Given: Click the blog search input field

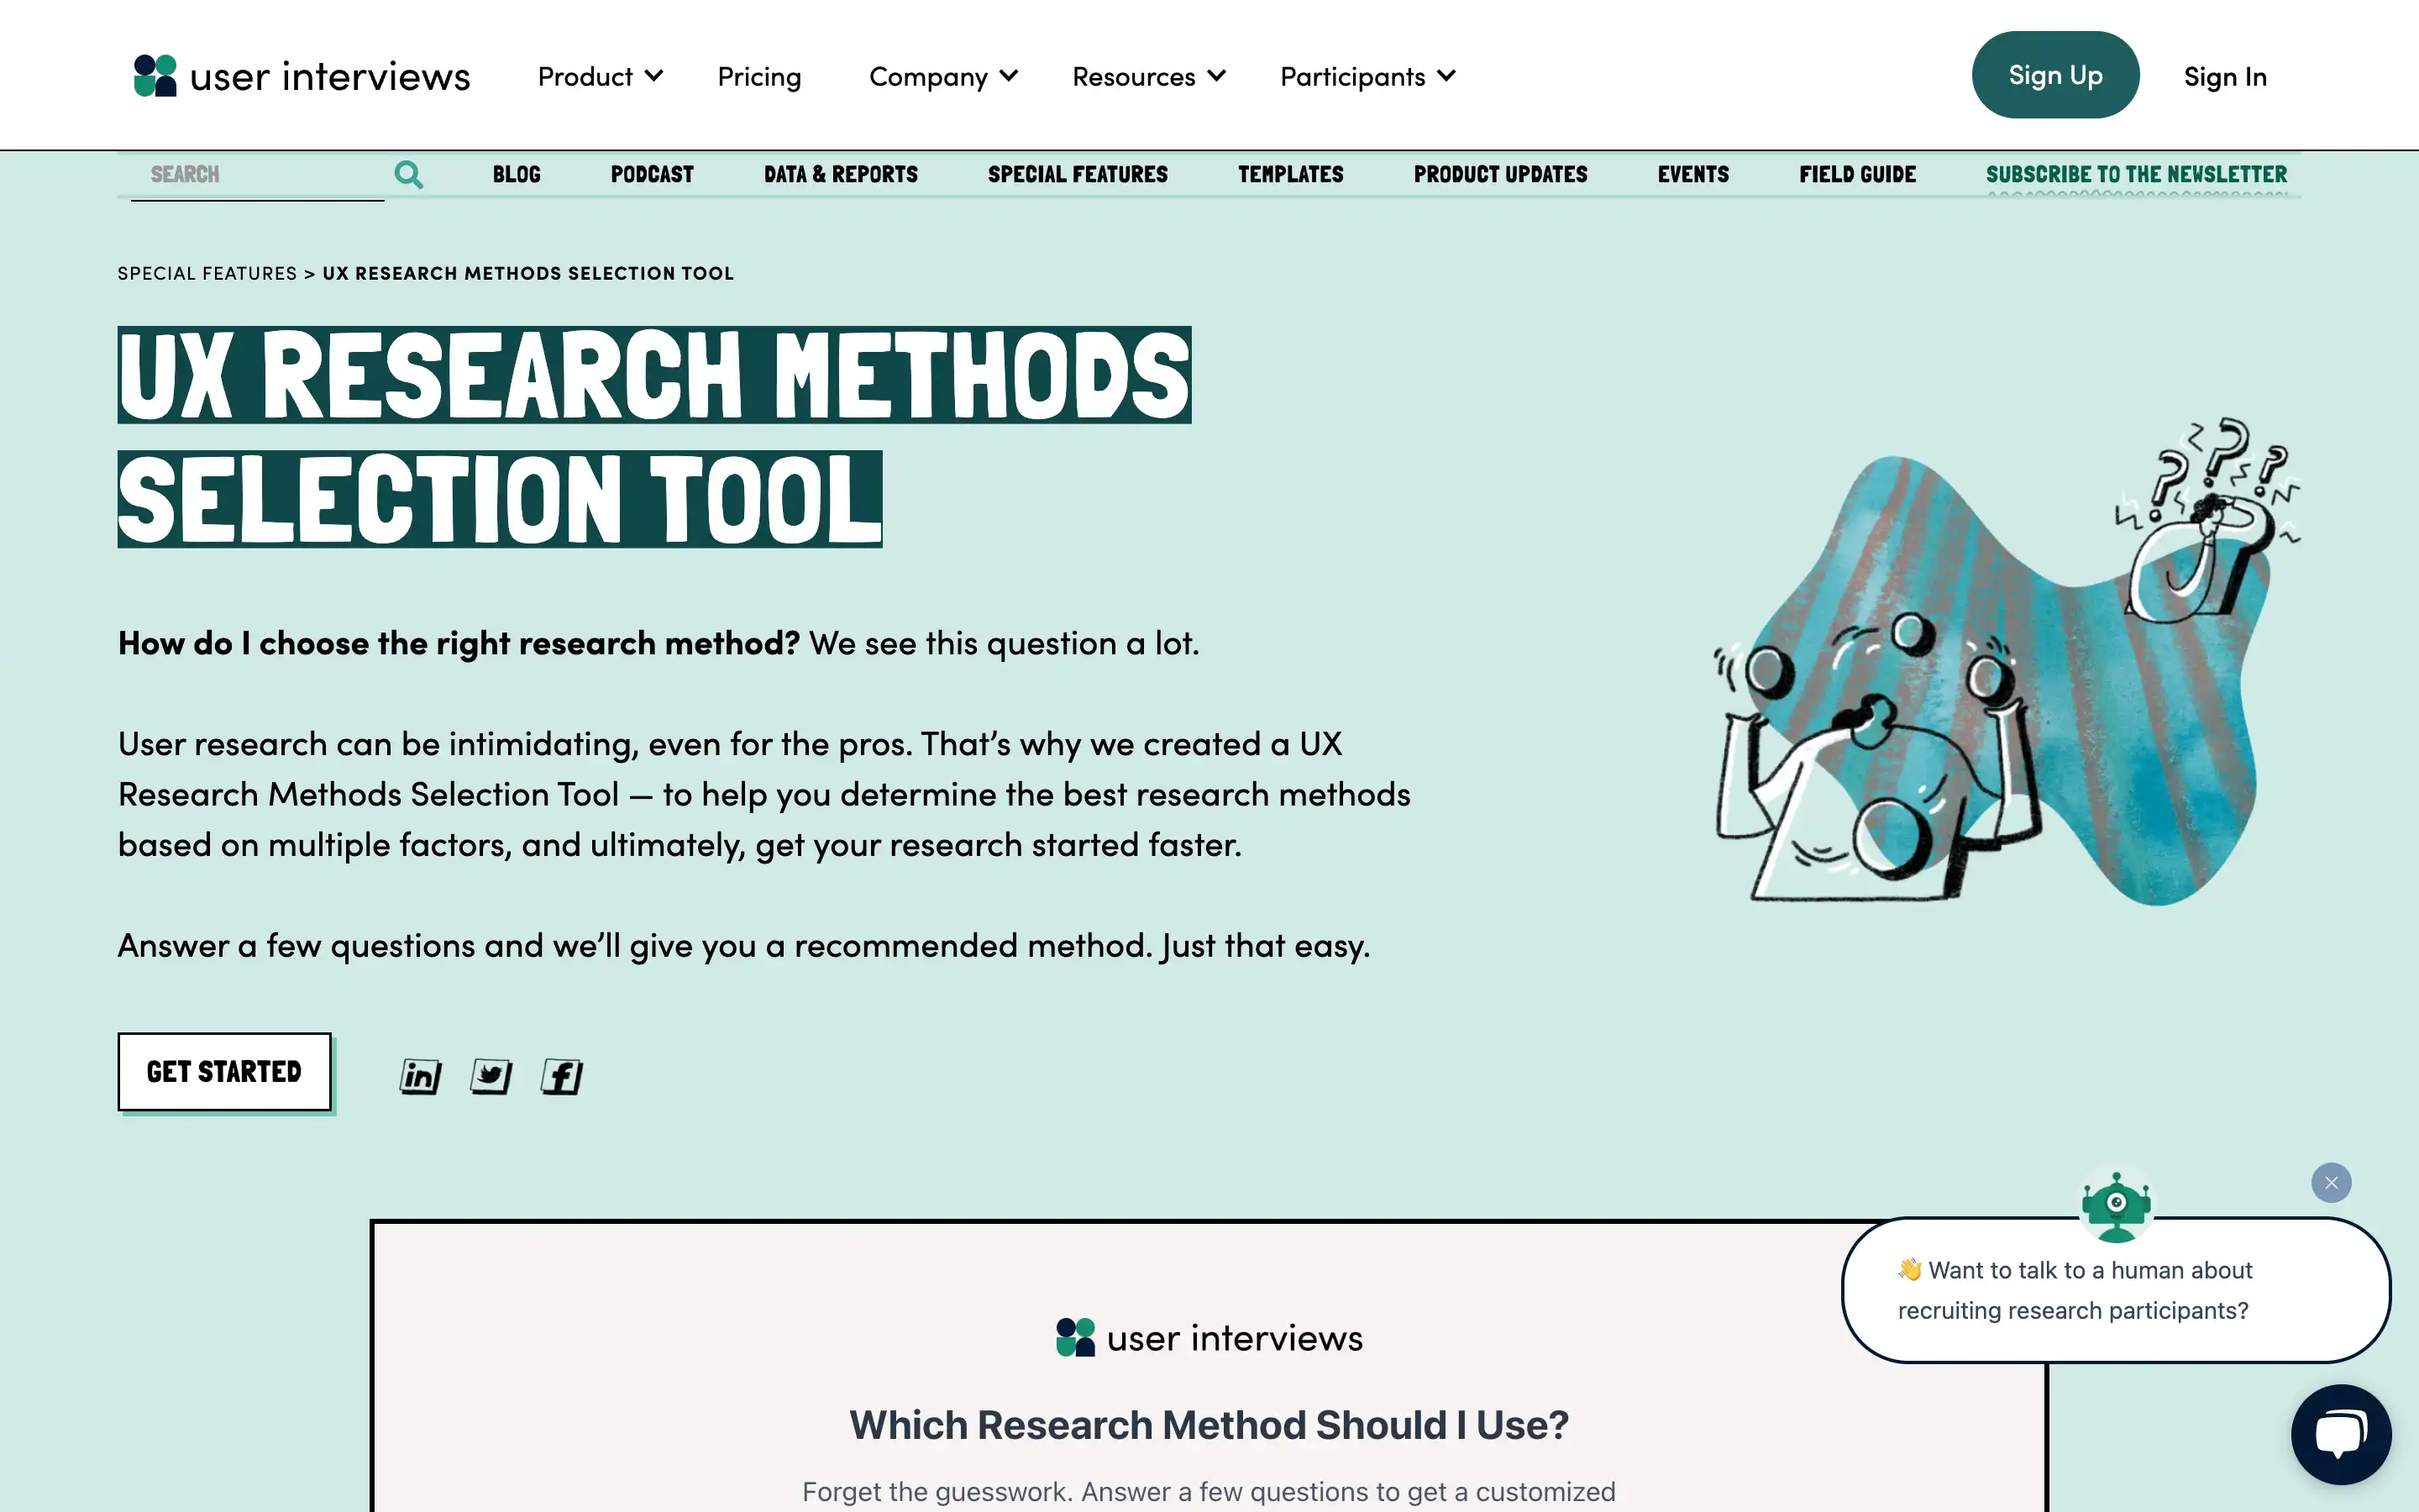Looking at the screenshot, I should point(258,175).
